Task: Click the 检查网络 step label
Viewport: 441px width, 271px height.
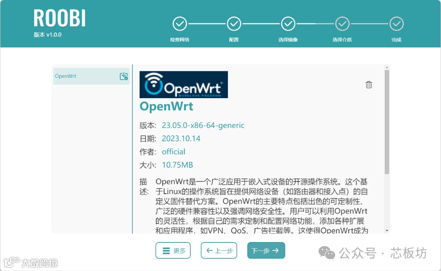Action: pos(180,40)
